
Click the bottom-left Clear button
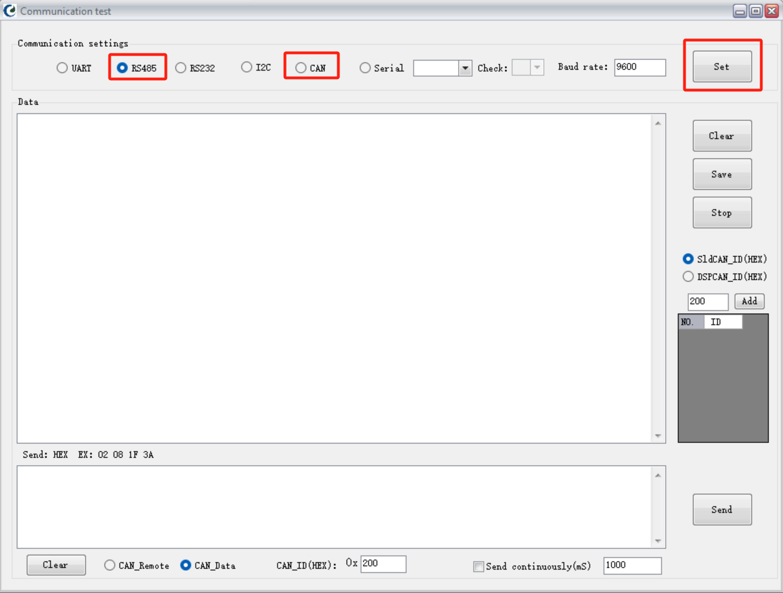point(56,565)
